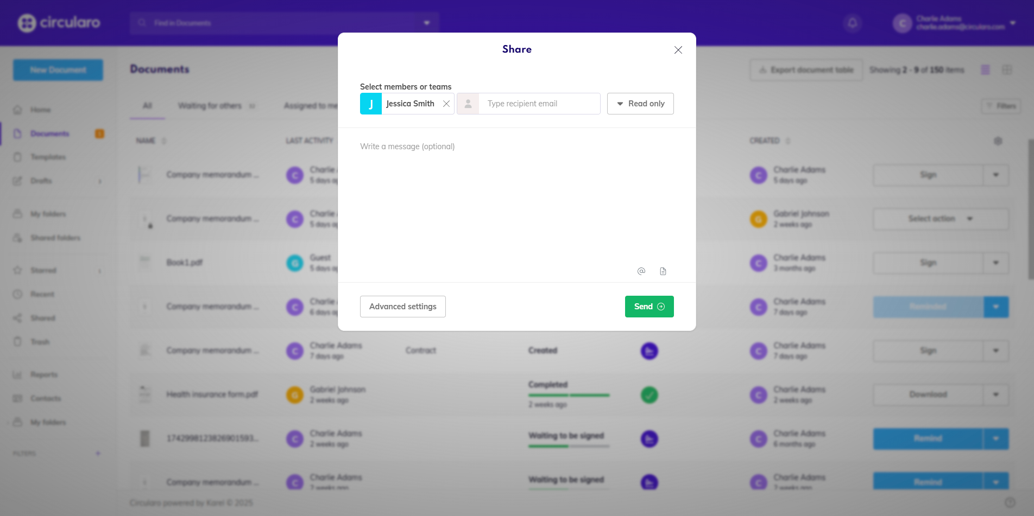
Task: Open Advanced settings
Action: pos(402,307)
